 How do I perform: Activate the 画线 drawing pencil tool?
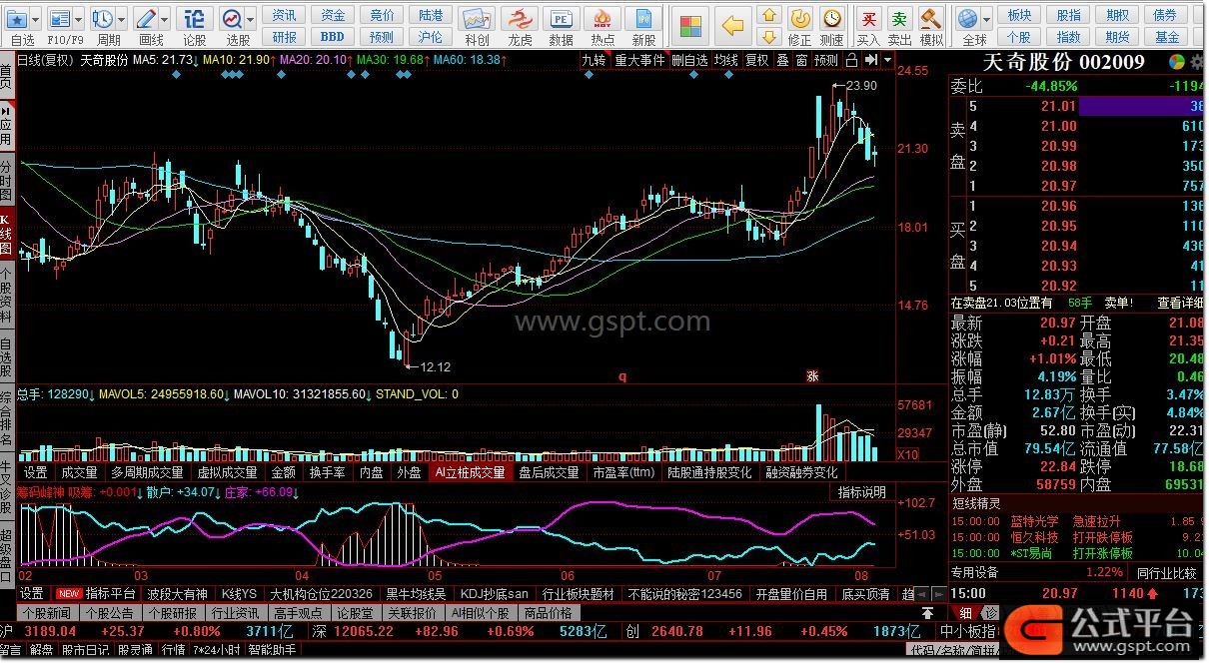146,19
